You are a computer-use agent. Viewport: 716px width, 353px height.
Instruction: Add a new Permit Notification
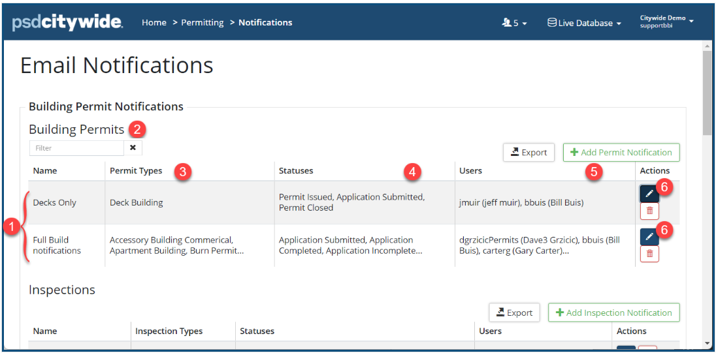point(621,153)
